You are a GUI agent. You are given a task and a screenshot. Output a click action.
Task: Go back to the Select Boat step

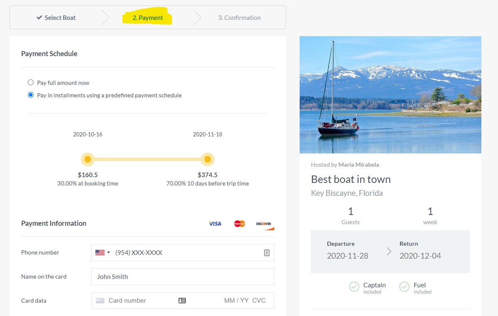[x=56, y=18]
